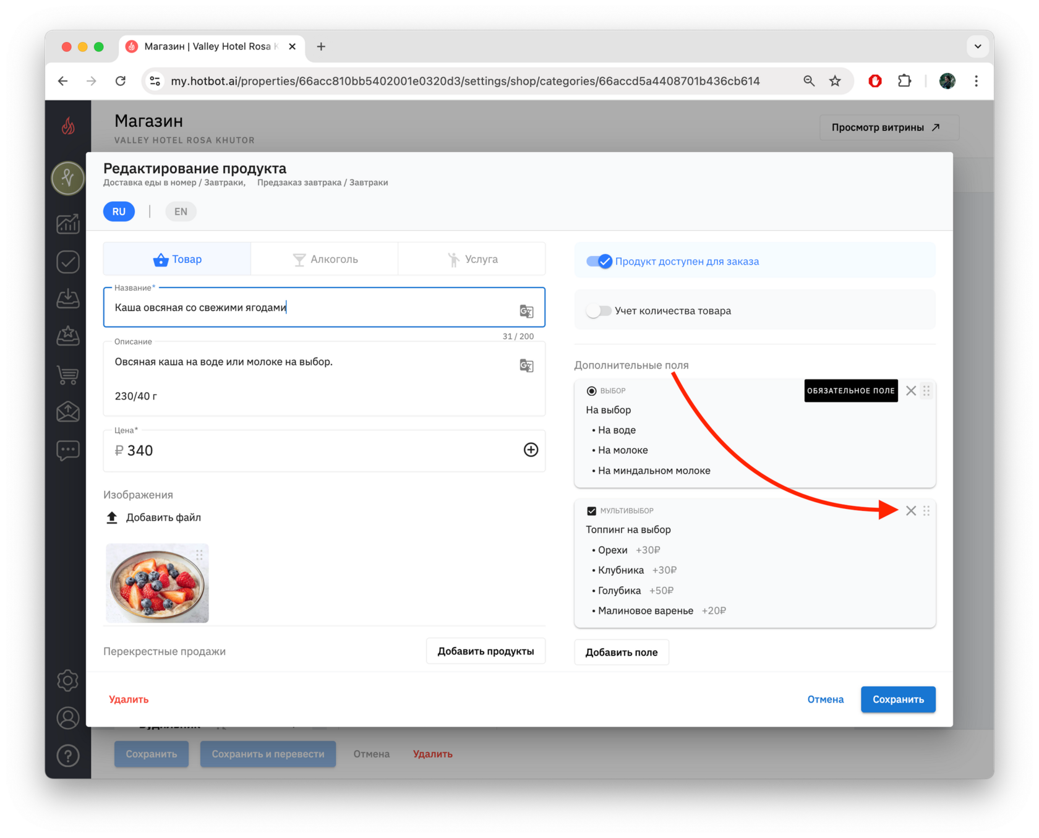Screen dimensions: 1039x838
Task: Toggle Продукт доступен для заказа switch
Action: [x=599, y=262]
